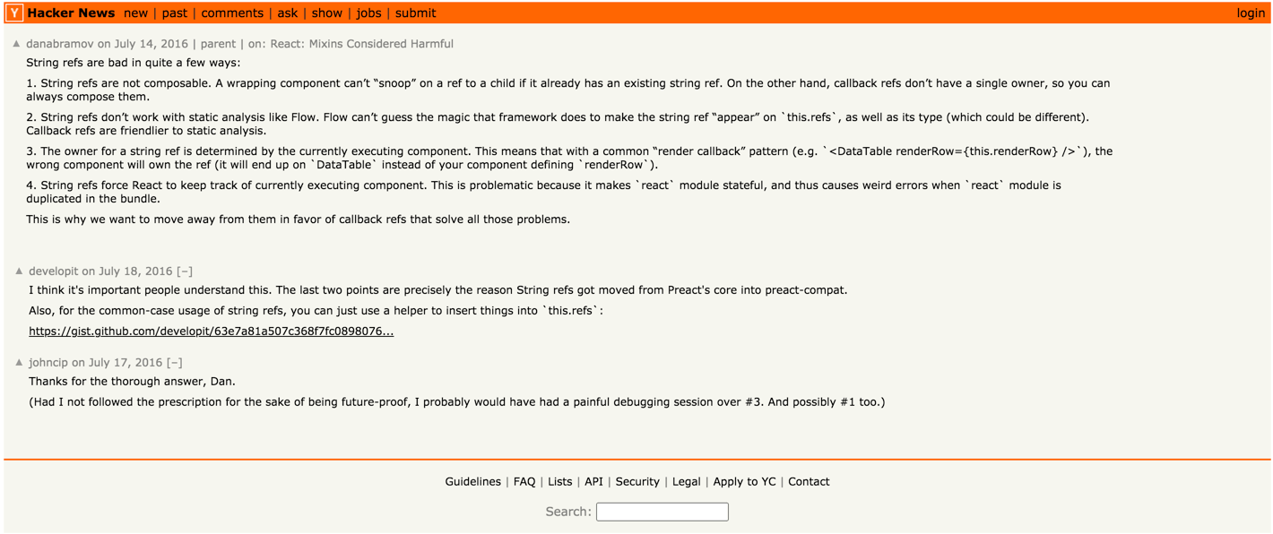Collapse developit's comment thread

point(185,271)
